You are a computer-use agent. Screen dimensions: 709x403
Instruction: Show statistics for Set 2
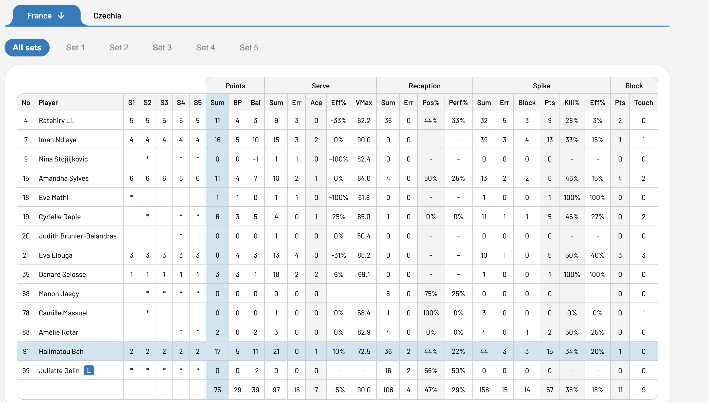coord(119,48)
